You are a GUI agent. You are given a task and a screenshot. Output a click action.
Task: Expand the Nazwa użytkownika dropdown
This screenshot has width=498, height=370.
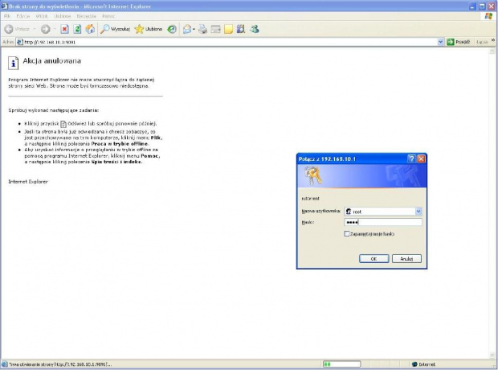(x=418, y=212)
